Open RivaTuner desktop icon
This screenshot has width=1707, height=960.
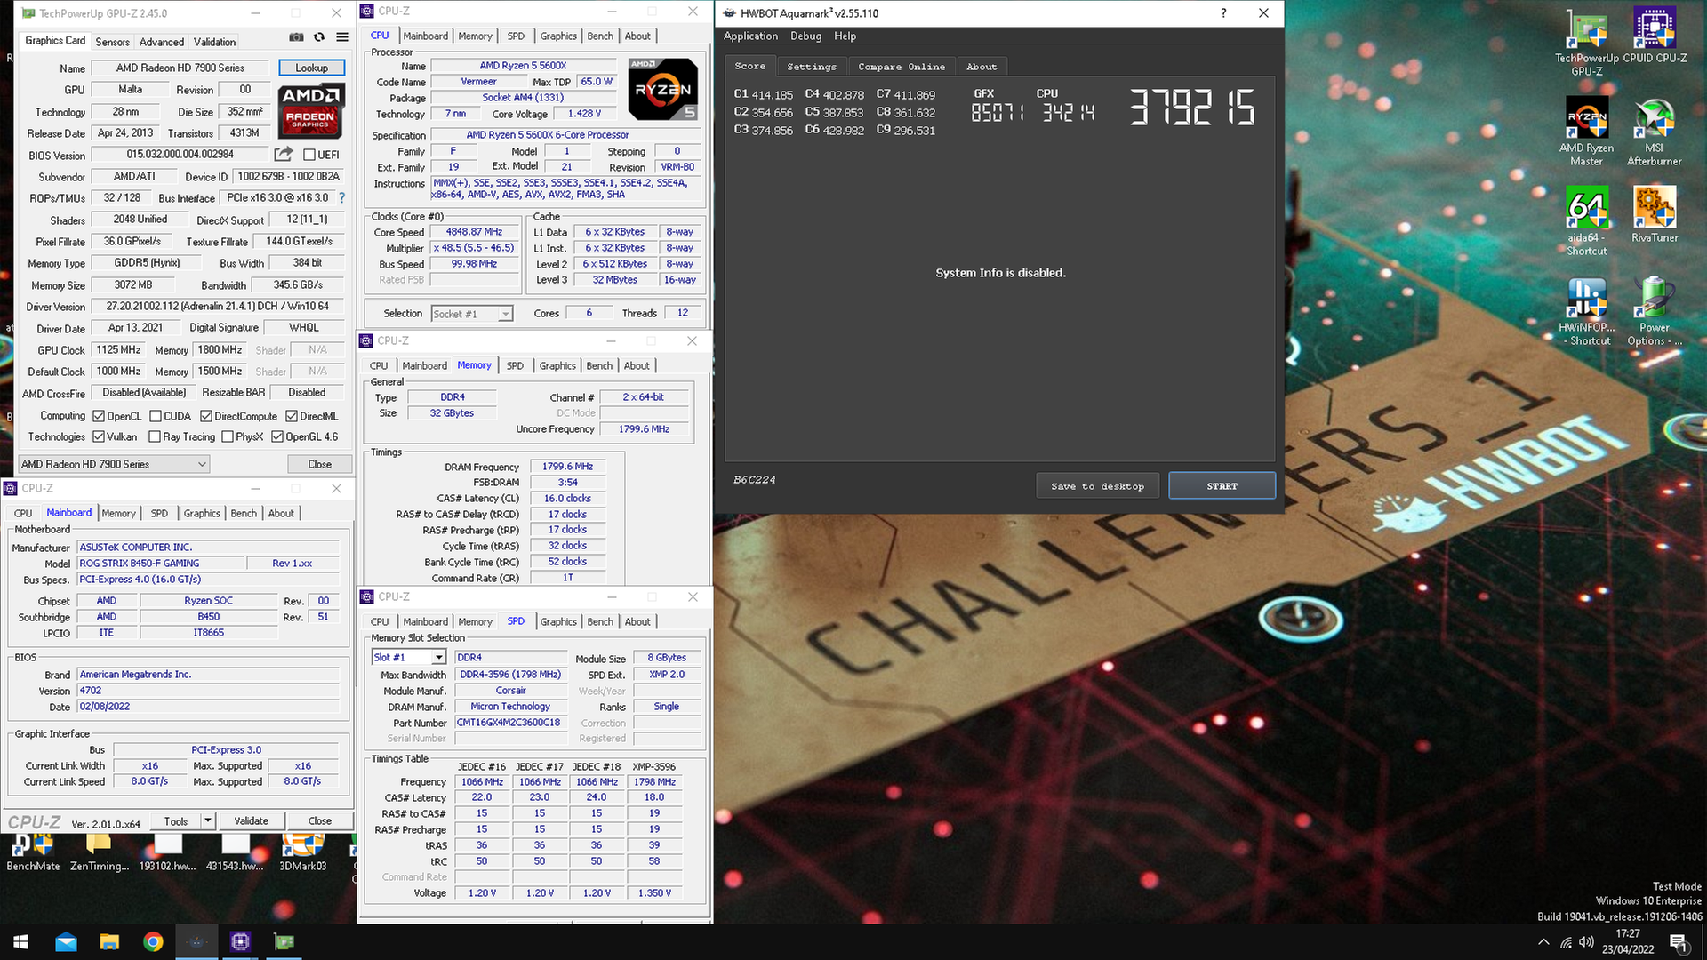(x=1655, y=215)
